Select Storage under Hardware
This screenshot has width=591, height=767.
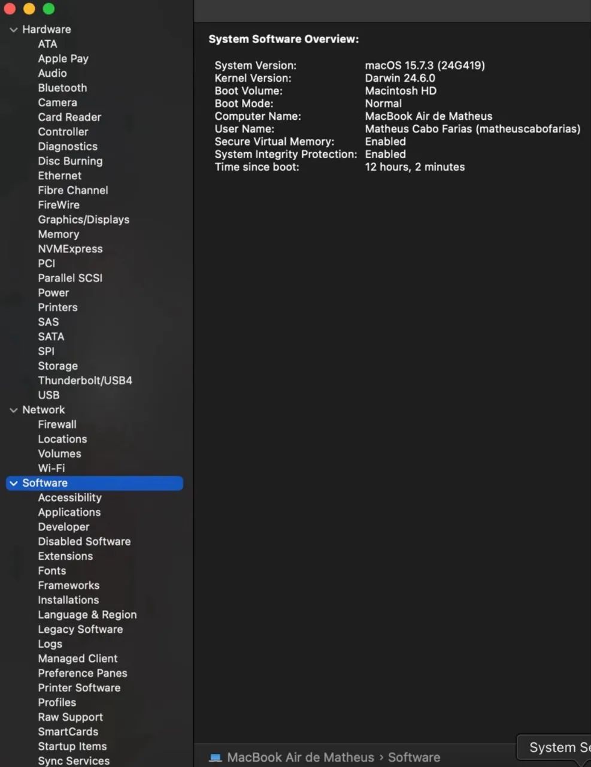[57, 366]
